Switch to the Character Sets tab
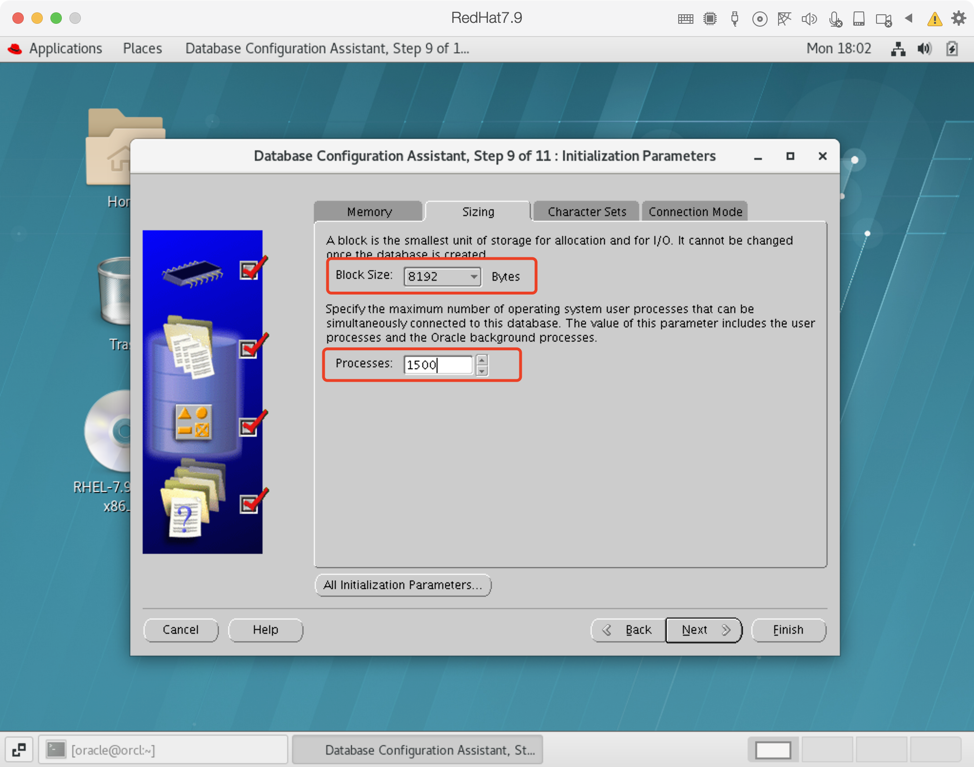974x767 pixels. (586, 212)
